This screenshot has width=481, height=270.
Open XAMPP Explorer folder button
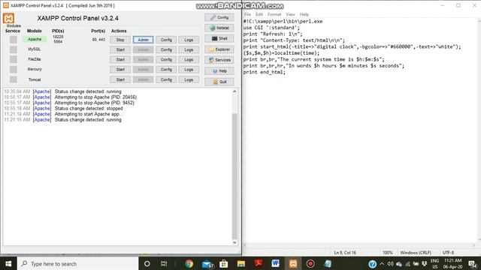pos(219,49)
